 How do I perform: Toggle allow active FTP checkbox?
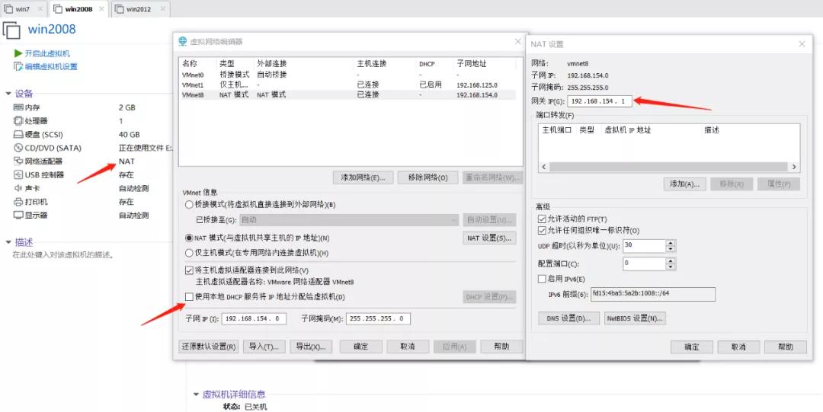543,219
